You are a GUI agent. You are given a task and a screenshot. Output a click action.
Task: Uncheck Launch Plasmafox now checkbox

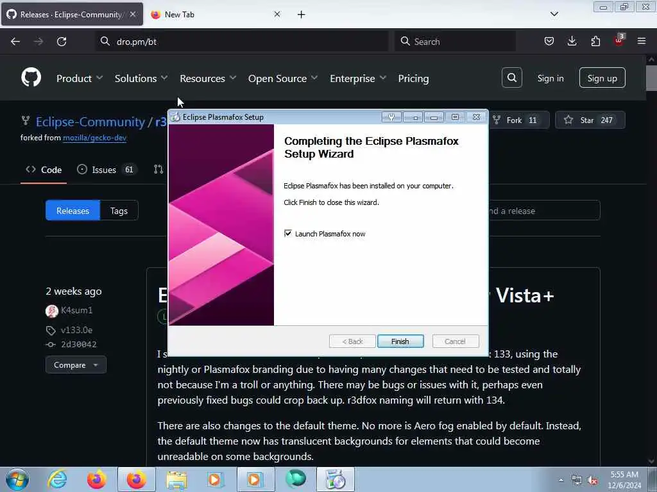(x=288, y=233)
